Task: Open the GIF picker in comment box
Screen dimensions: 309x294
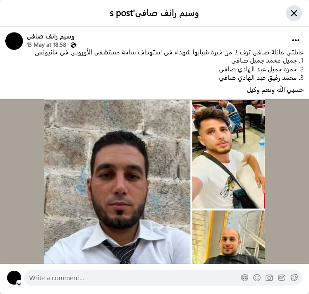Action: click(x=281, y=278)
